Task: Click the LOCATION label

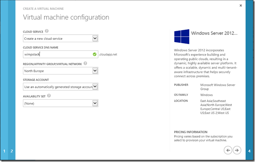Action: point(181,101)
